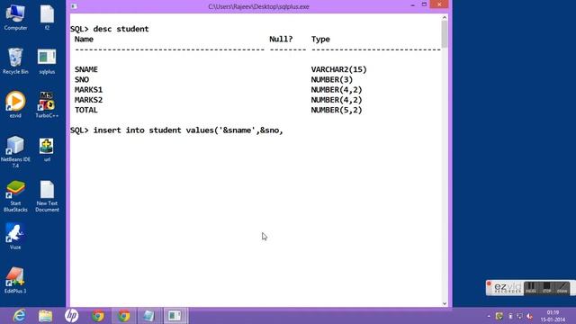This screenshot has height=324, width=576.
Task: Select the Vuze desktop shortcut
Action: pyautogui.click(x=15, y=237)
